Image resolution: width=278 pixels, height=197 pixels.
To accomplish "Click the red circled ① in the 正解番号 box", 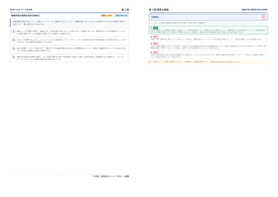I will [263, 17].
